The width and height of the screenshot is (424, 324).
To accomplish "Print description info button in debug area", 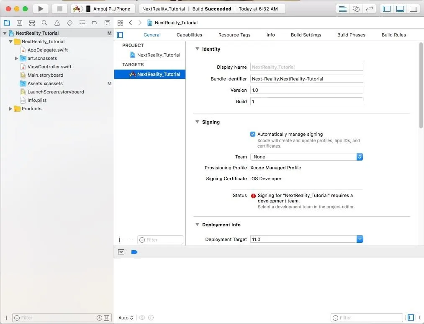I will (x=151, y=318).
